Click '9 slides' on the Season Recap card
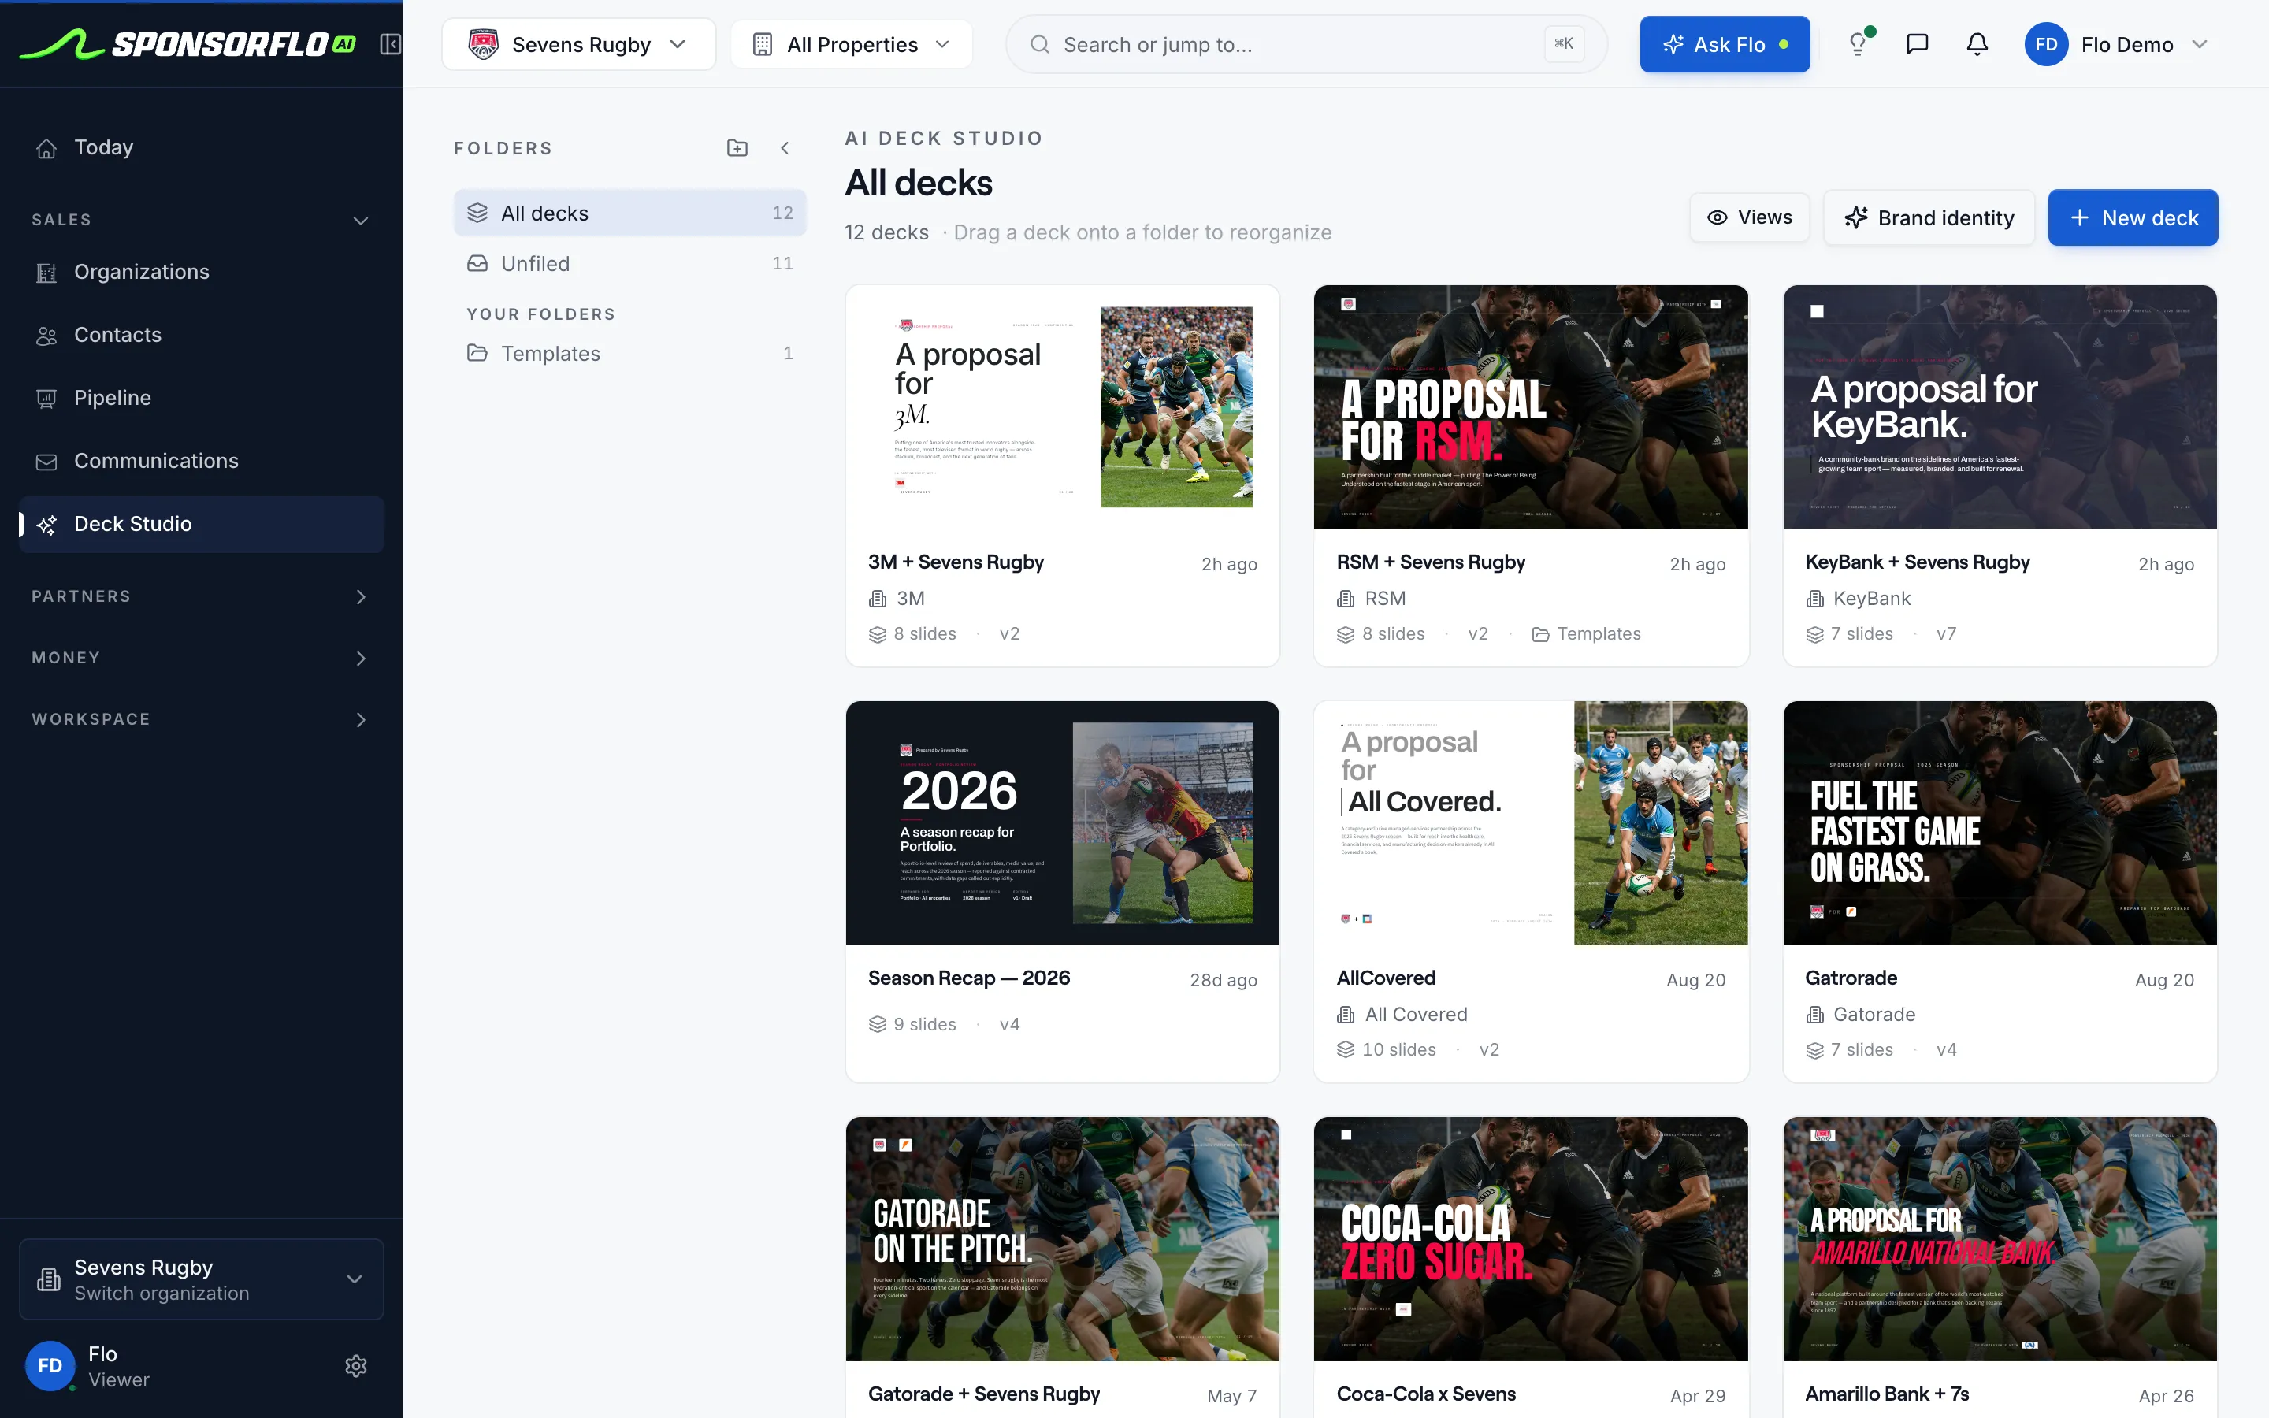This screenshot has width=2269, height=1418. click(x=912, y=1024)
